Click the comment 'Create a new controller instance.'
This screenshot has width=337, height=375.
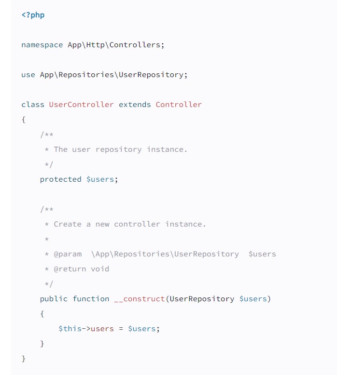129,224
